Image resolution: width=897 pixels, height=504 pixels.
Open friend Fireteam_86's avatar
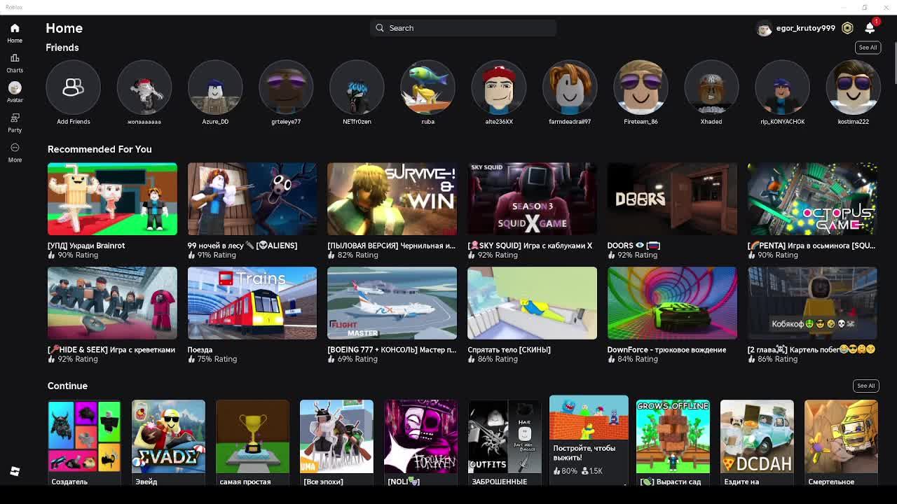(x=641, y=87)
